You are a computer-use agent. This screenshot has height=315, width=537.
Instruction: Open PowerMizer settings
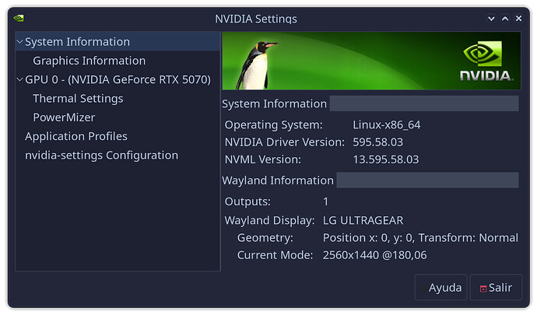click(64, 117)
